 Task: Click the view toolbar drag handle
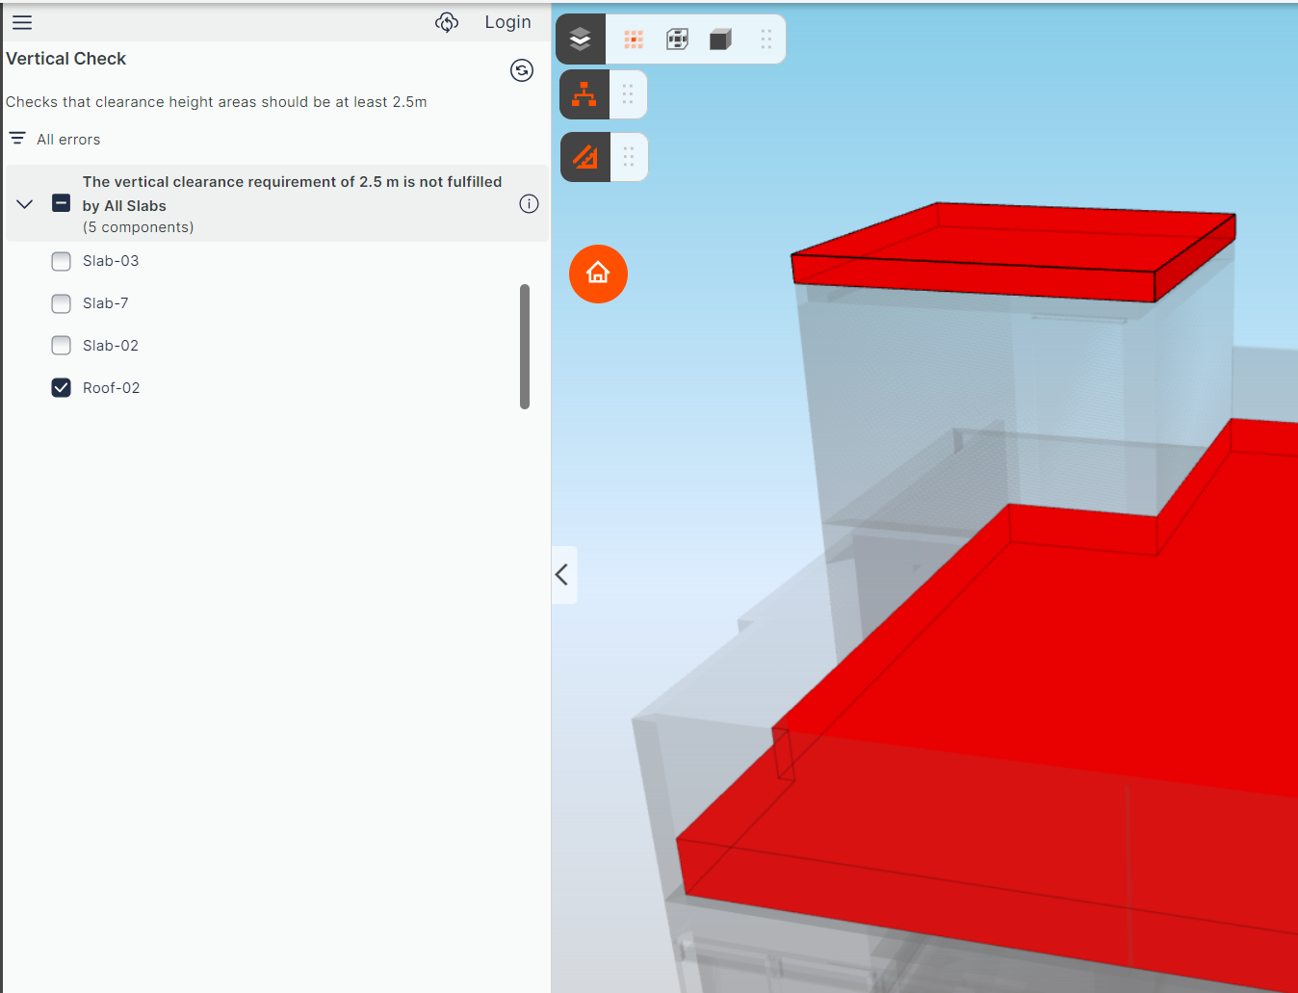coord(766,39)
